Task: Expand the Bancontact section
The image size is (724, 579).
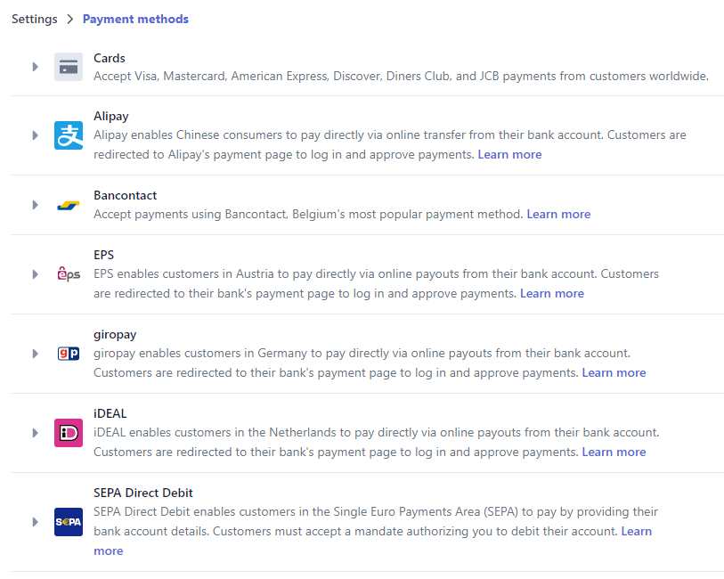Action: [x=35, y=205]
